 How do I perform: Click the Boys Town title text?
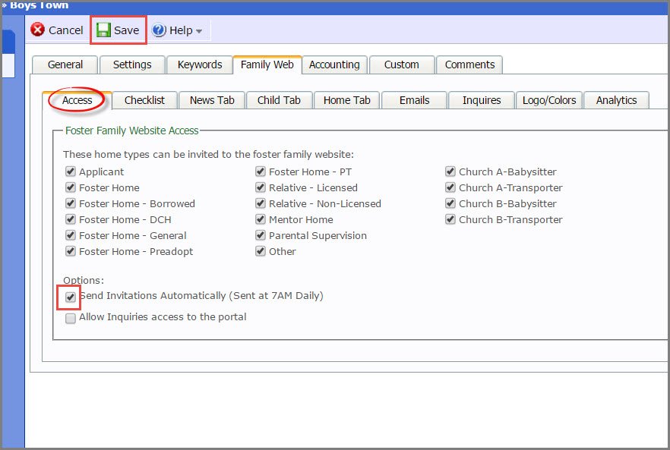[39, 5]
